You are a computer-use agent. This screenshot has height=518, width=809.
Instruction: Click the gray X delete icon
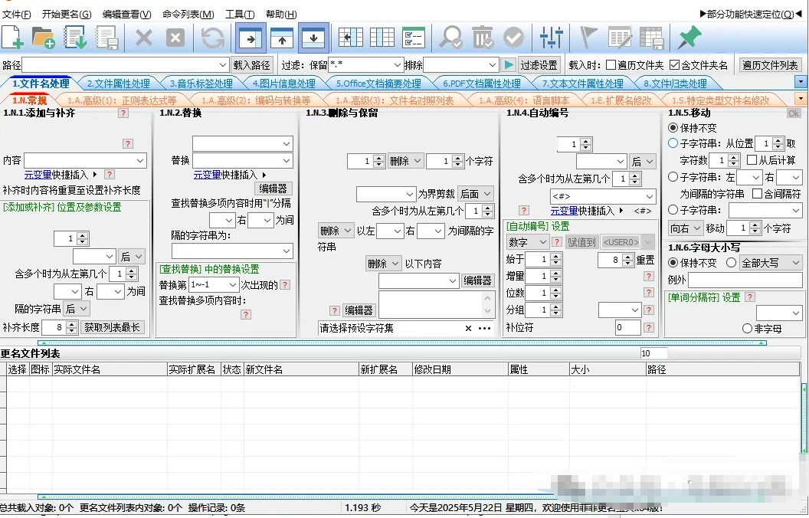[x=144, y=38]
